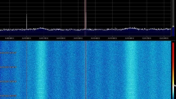Click the 8,410.300 G frequency label
The height and width of the screenshot is (99, 176).
78,38
